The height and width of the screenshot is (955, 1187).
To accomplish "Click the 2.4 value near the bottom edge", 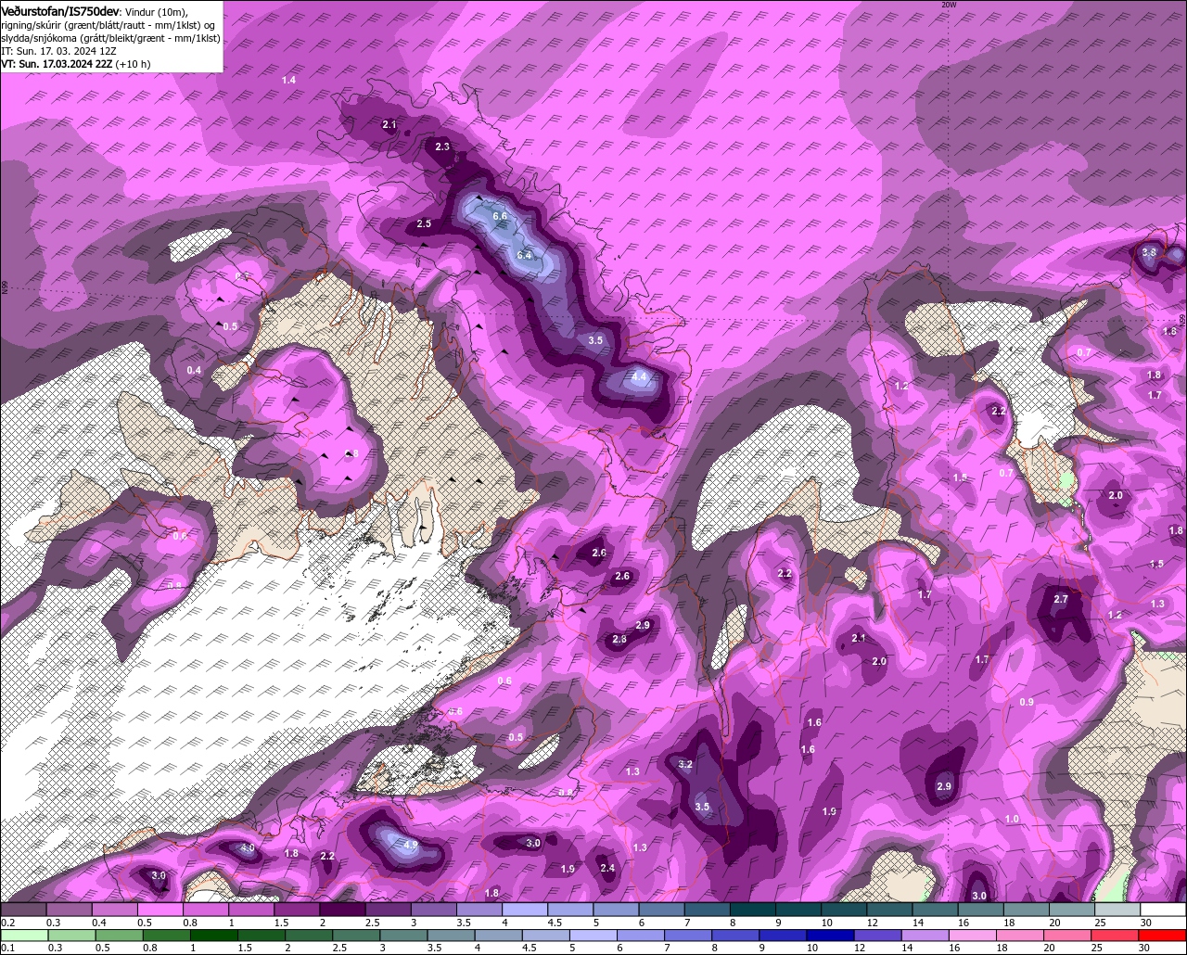I will point(607,869).
